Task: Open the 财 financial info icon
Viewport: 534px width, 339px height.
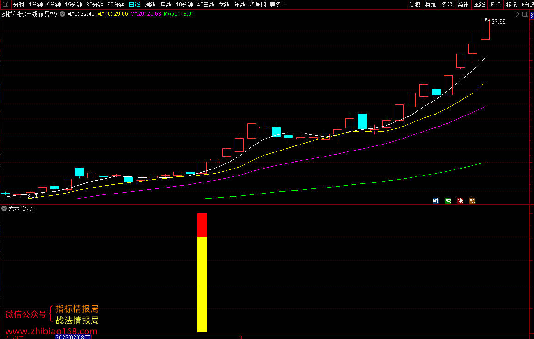Action: 436,201
